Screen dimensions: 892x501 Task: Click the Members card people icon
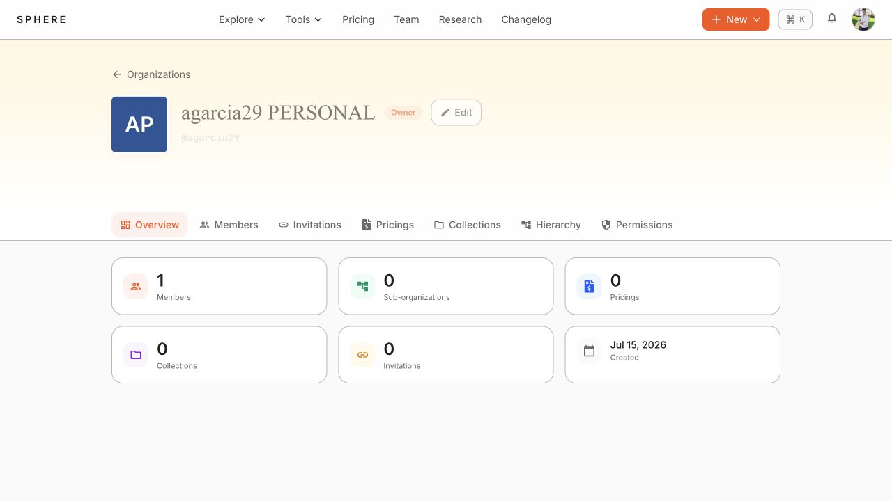(x=136, y=286)
